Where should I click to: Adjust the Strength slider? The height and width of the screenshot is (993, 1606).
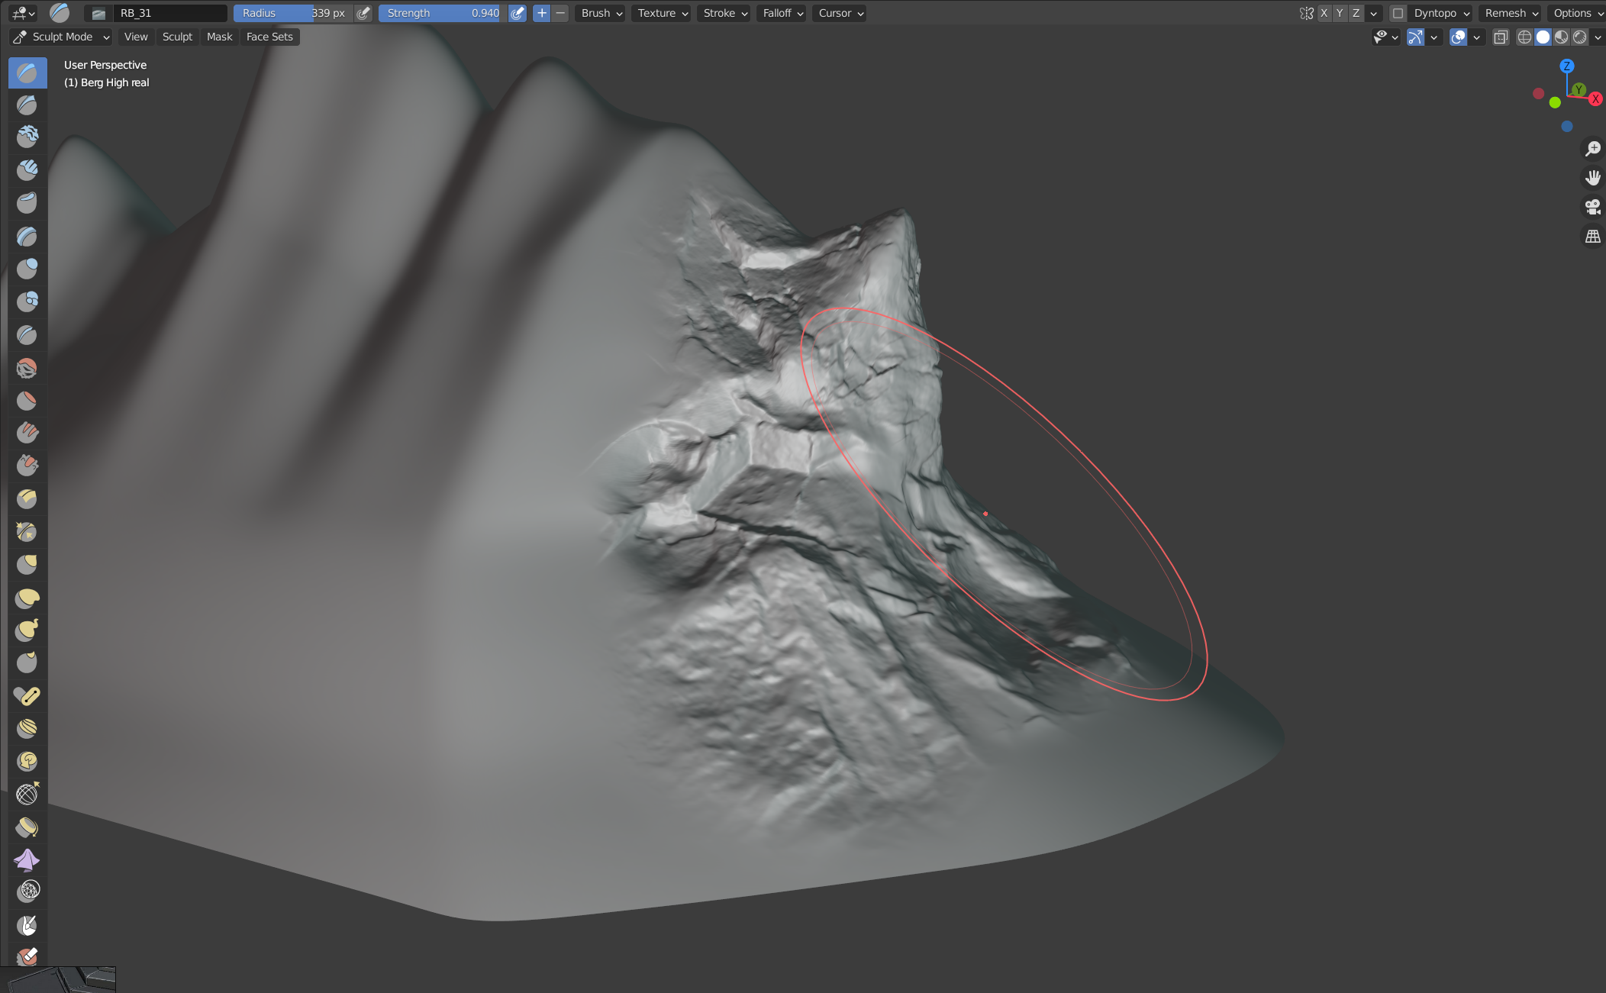click(443, 13)
